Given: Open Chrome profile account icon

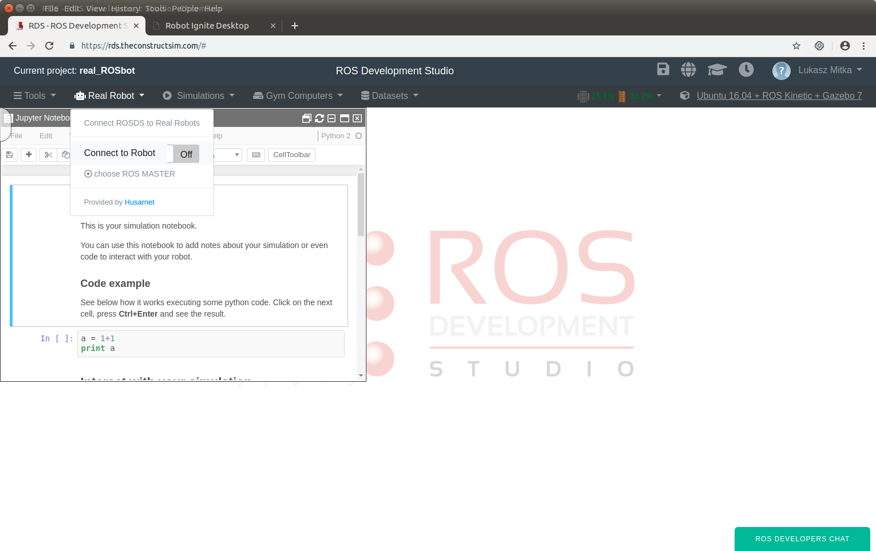Looking at the screenshot, I should [845, 46].
